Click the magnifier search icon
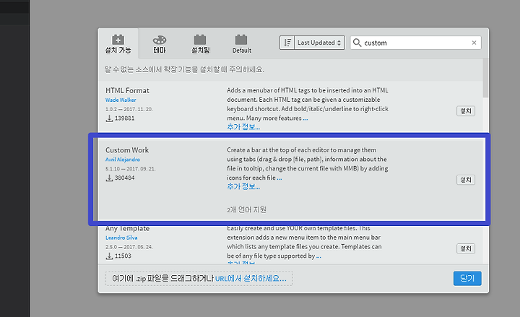This screenshot has width=520, height=317. coord(357,43)
